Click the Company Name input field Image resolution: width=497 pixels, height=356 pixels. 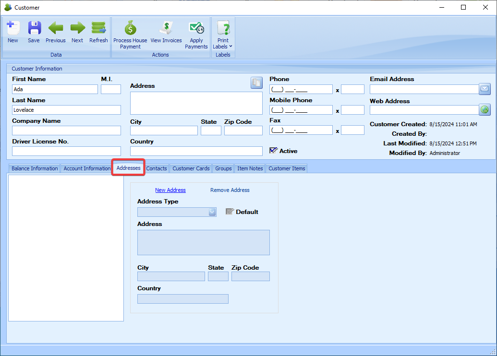click(x=66, y=131)
